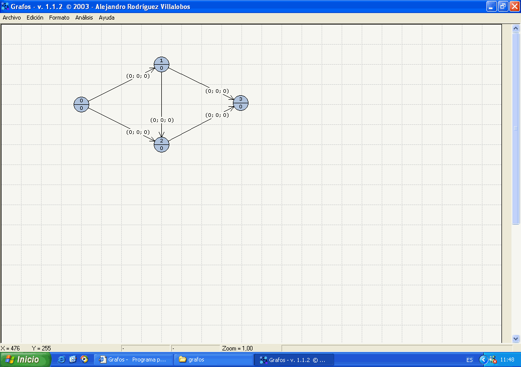Open the Formato menu
Screen dimensions: 521x367
59,18
